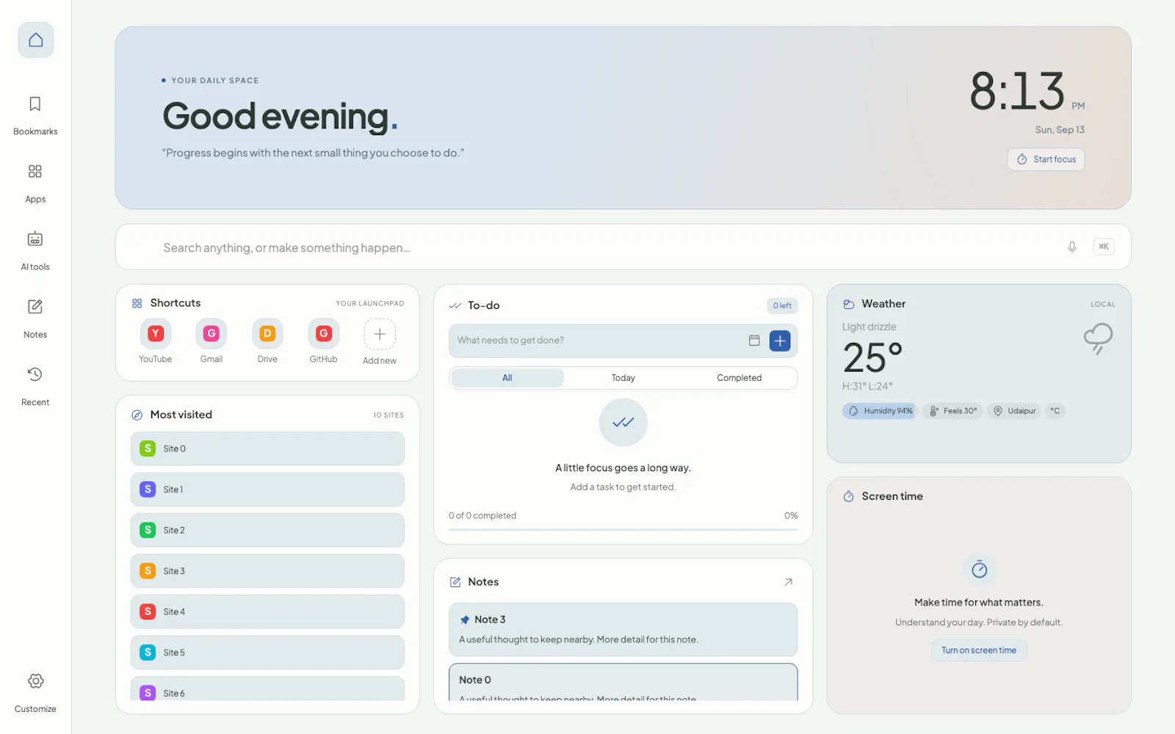Open Recent history in sidebar
The height and width of the screenshot is (734, 1175).
(35, 385)
